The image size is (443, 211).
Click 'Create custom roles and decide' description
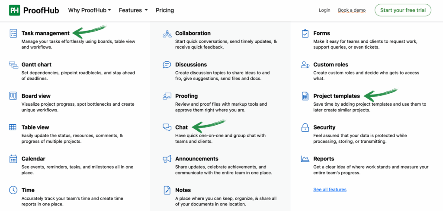(366, 76)
